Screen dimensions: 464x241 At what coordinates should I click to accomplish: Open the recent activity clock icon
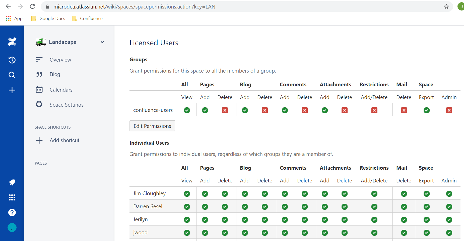click(12, 60)
